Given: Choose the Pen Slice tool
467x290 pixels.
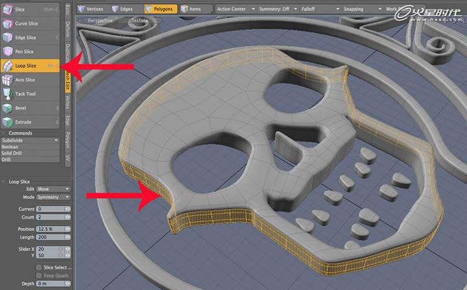Looking at the screenshot, I should [x=30, y=52].
